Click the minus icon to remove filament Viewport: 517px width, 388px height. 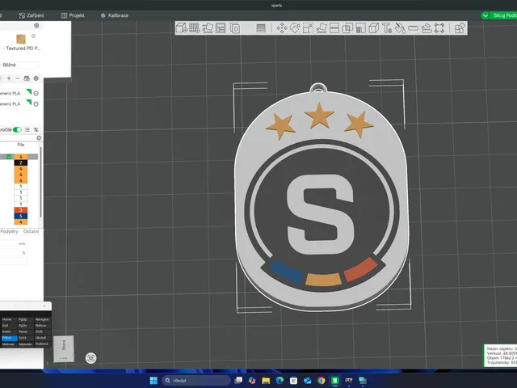(x=18, y=78)
